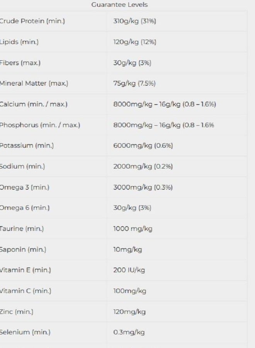Viewport: 255px width, 348px height.
Task: Click the Guarantee Levels heading
Action: tap(119, 5)
